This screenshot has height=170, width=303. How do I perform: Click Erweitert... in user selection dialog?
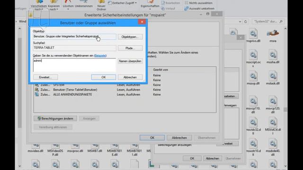click(x=45, y=77)
